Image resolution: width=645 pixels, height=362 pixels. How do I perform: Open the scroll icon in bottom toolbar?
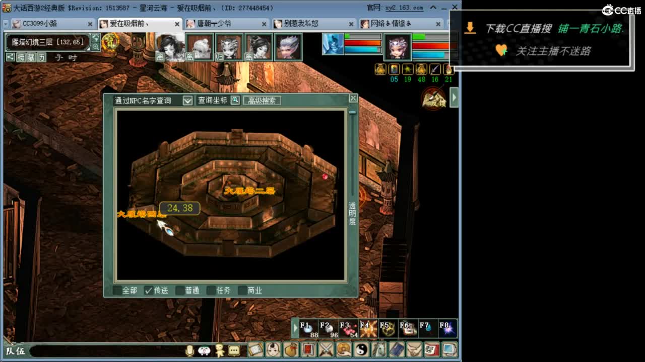tap(255, 349)
